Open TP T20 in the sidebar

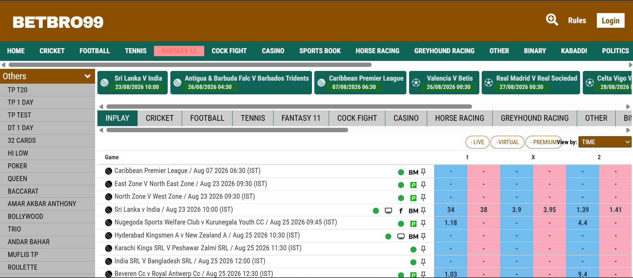tap(48, 90)
